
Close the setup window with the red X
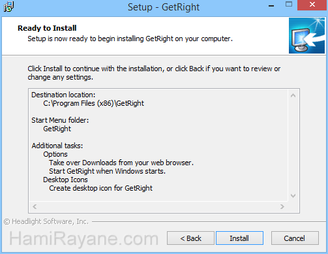tap(312, 5)
